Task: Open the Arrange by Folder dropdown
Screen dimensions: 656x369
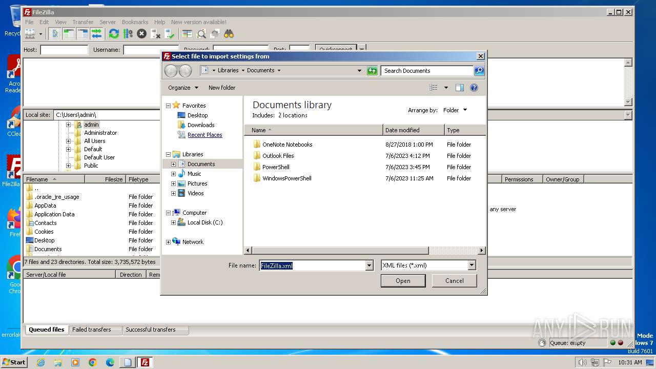Action: click(x=455, y=110)
